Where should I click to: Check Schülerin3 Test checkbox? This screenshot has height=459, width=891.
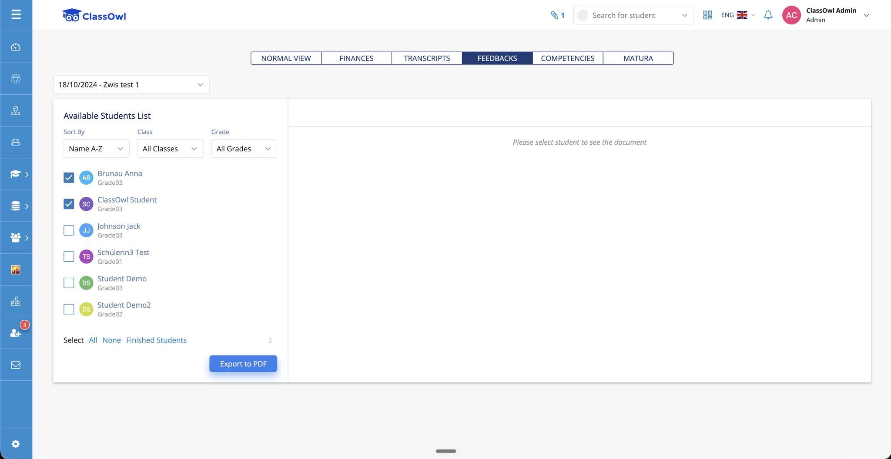tap(69, 256)
